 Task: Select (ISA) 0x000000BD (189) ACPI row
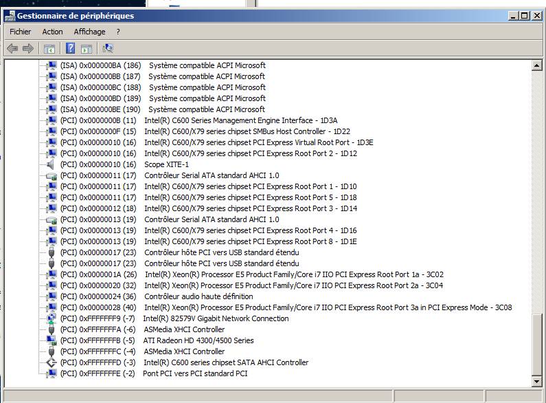tap(163, 98)
